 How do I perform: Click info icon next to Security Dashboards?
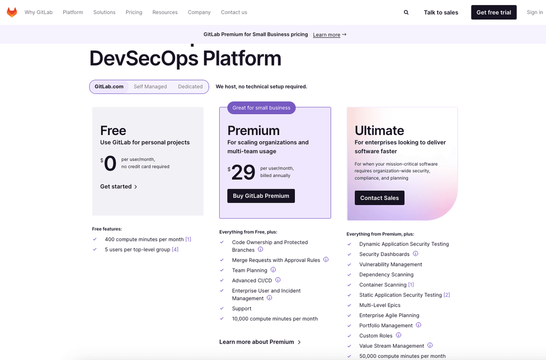(415, 254)
